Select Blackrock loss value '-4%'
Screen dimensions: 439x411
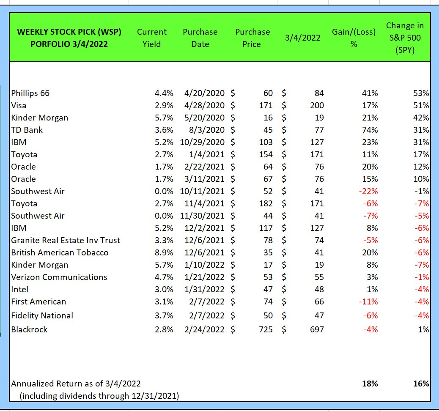pos(370,329)
